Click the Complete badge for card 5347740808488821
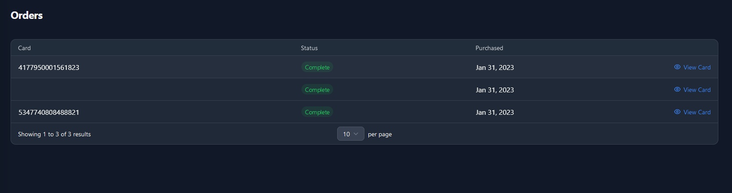 coord(317,112)
